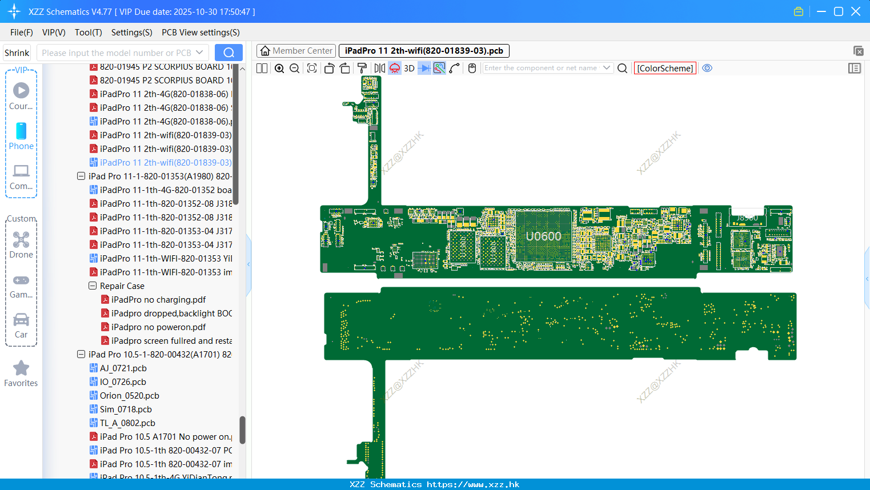Open Favorites
The width and height of the screenshot is (870, 490).
21,374
